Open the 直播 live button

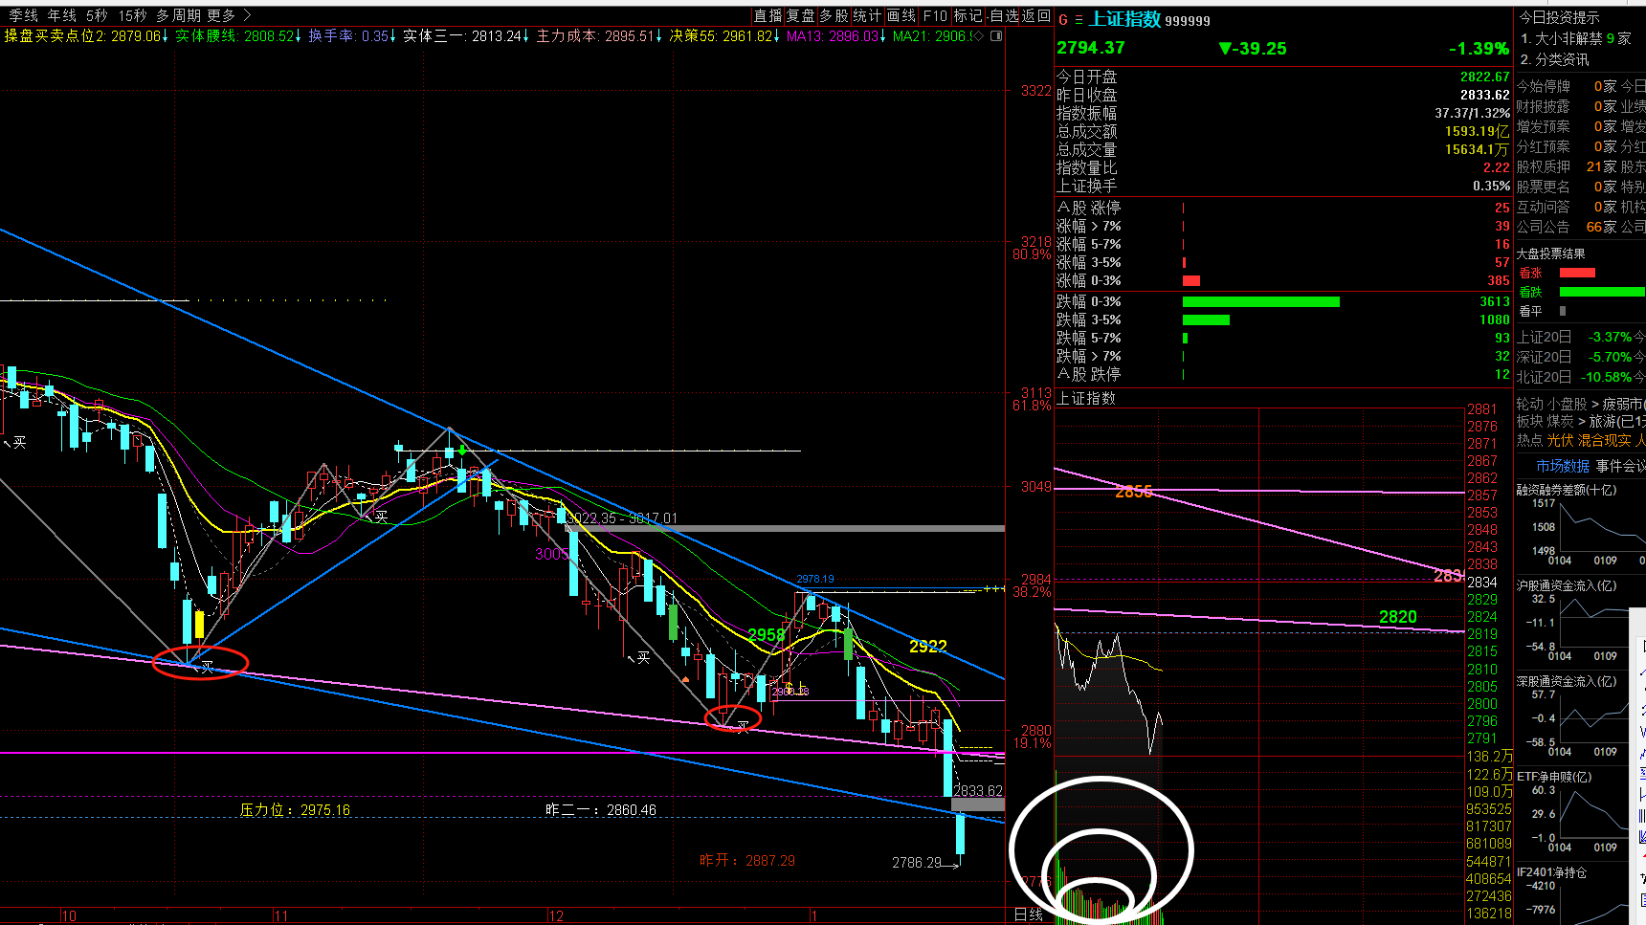(x=768, y=15)
